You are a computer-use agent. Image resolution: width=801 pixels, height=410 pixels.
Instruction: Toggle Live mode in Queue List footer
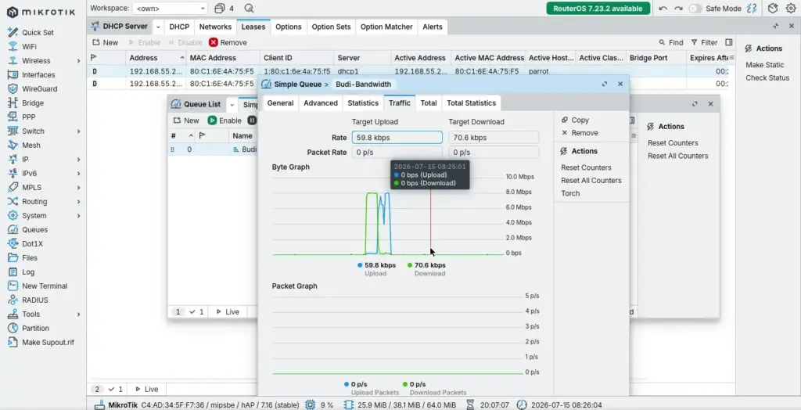228,311
